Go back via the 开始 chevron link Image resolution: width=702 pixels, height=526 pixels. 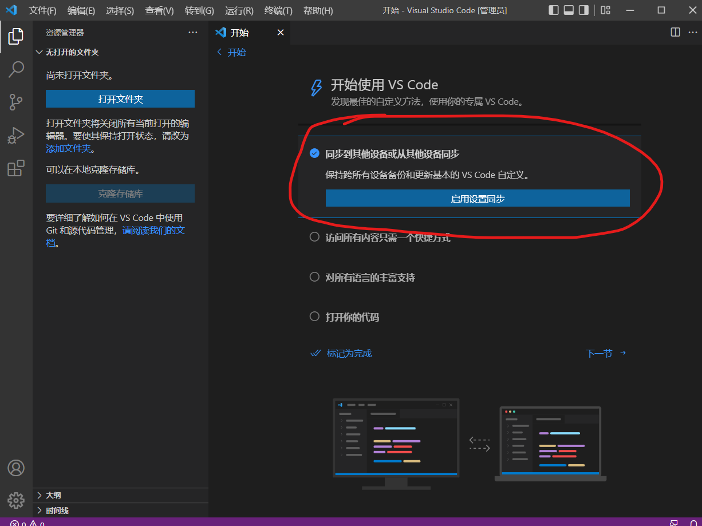(x=231, y=52)
